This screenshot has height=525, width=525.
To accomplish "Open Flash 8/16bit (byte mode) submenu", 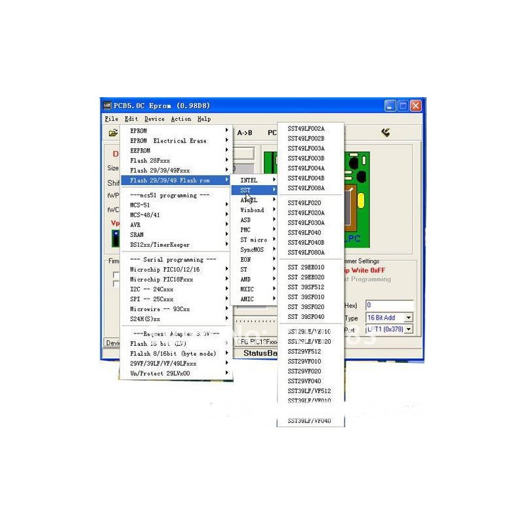I will [176, 354].
